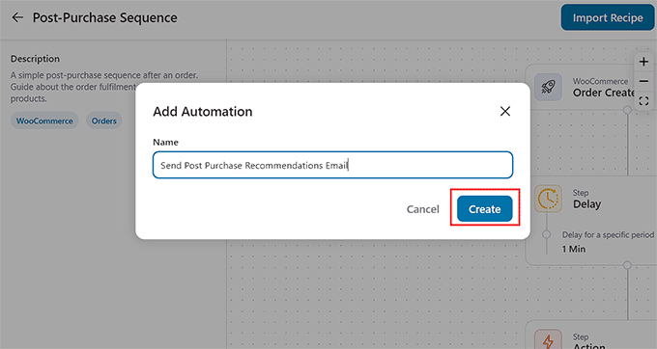Screen dimensions: 657x349
Task: Click the WooCommerce label above the trigger title
Action: [600, 81]
